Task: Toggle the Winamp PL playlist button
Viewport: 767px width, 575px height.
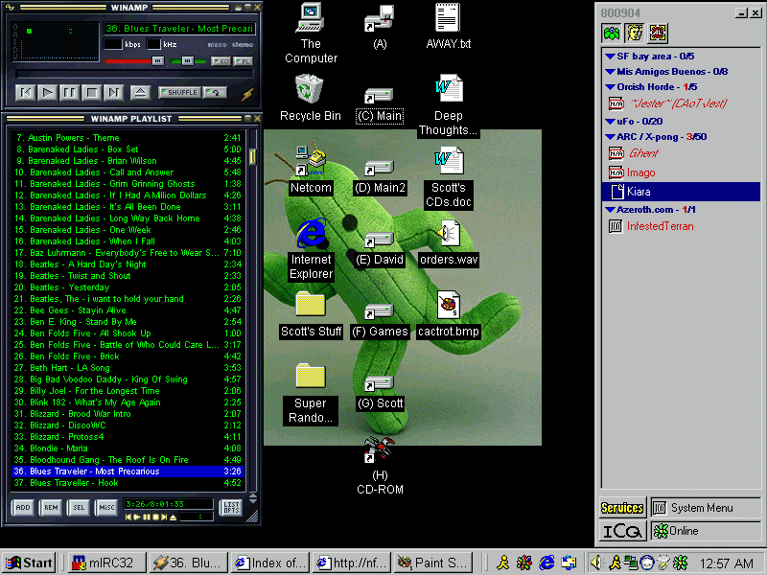Action: pyautogui.click(x=243, y=61)
